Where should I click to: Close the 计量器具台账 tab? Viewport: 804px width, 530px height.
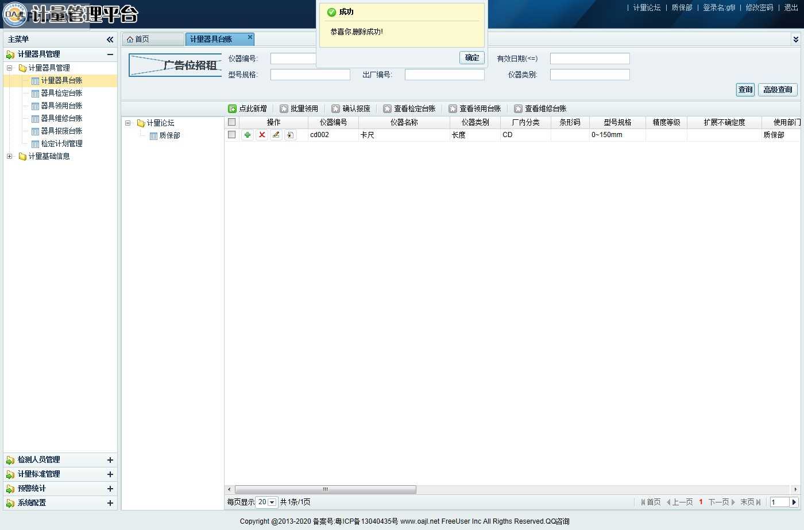pyautogui.click(x=250, y=37)
